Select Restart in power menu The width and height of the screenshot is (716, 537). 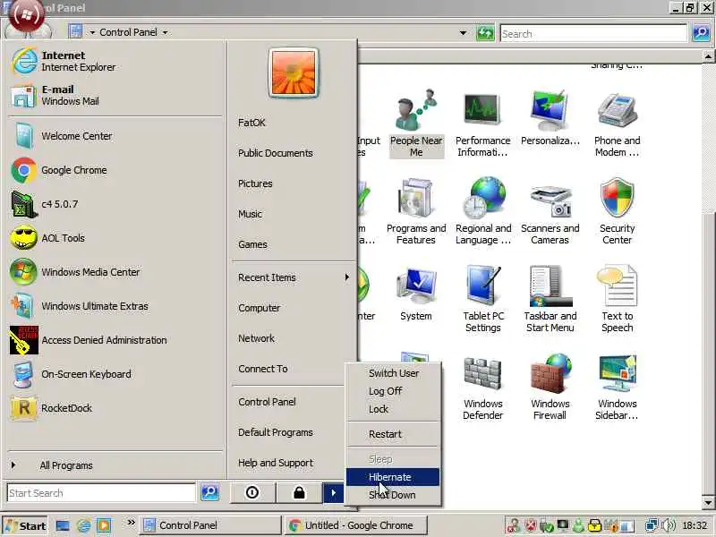394,434
